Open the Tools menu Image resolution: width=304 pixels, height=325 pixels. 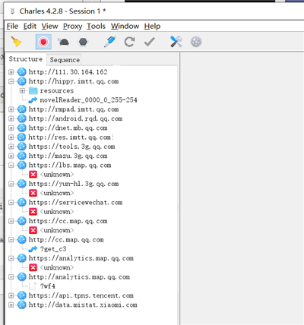(x=96, y=26)
